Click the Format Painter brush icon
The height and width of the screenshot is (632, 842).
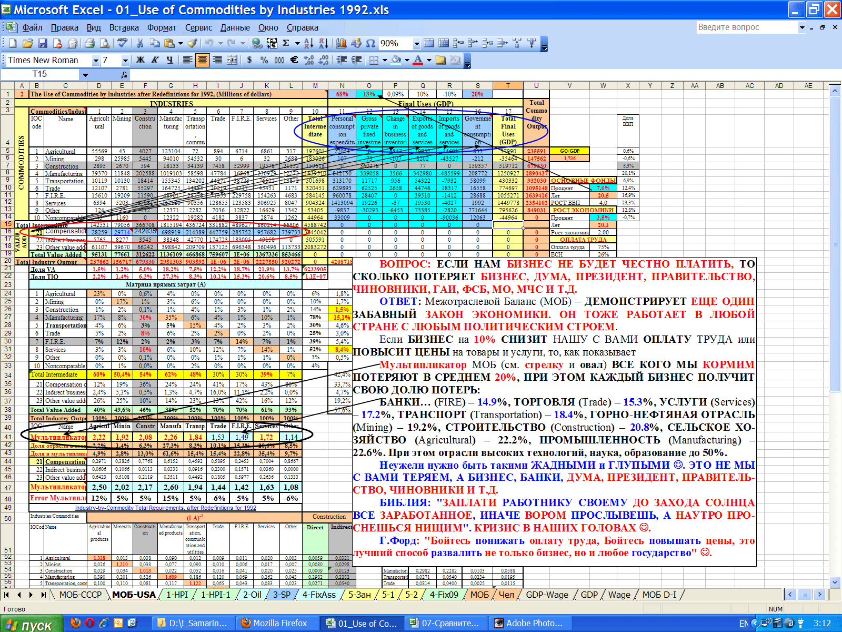point(192,43)
